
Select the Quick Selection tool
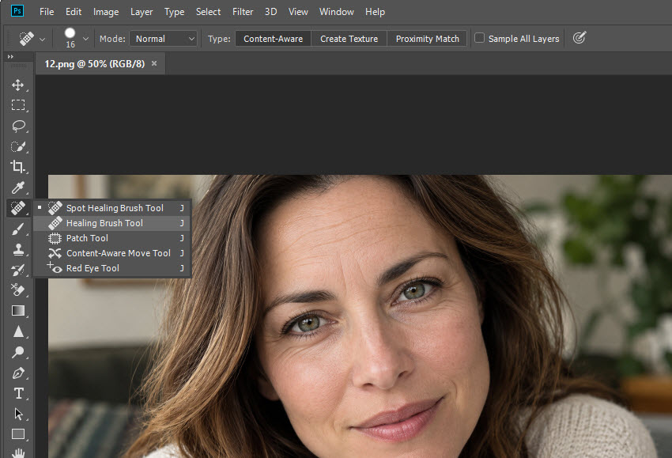tap(18, 146)
